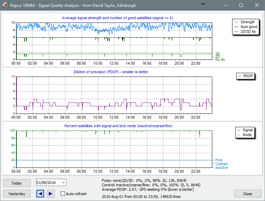Image resolution: width=265 pixels, height=201 pixels.
Task: Click the Today button
Action: pos(17,183)
